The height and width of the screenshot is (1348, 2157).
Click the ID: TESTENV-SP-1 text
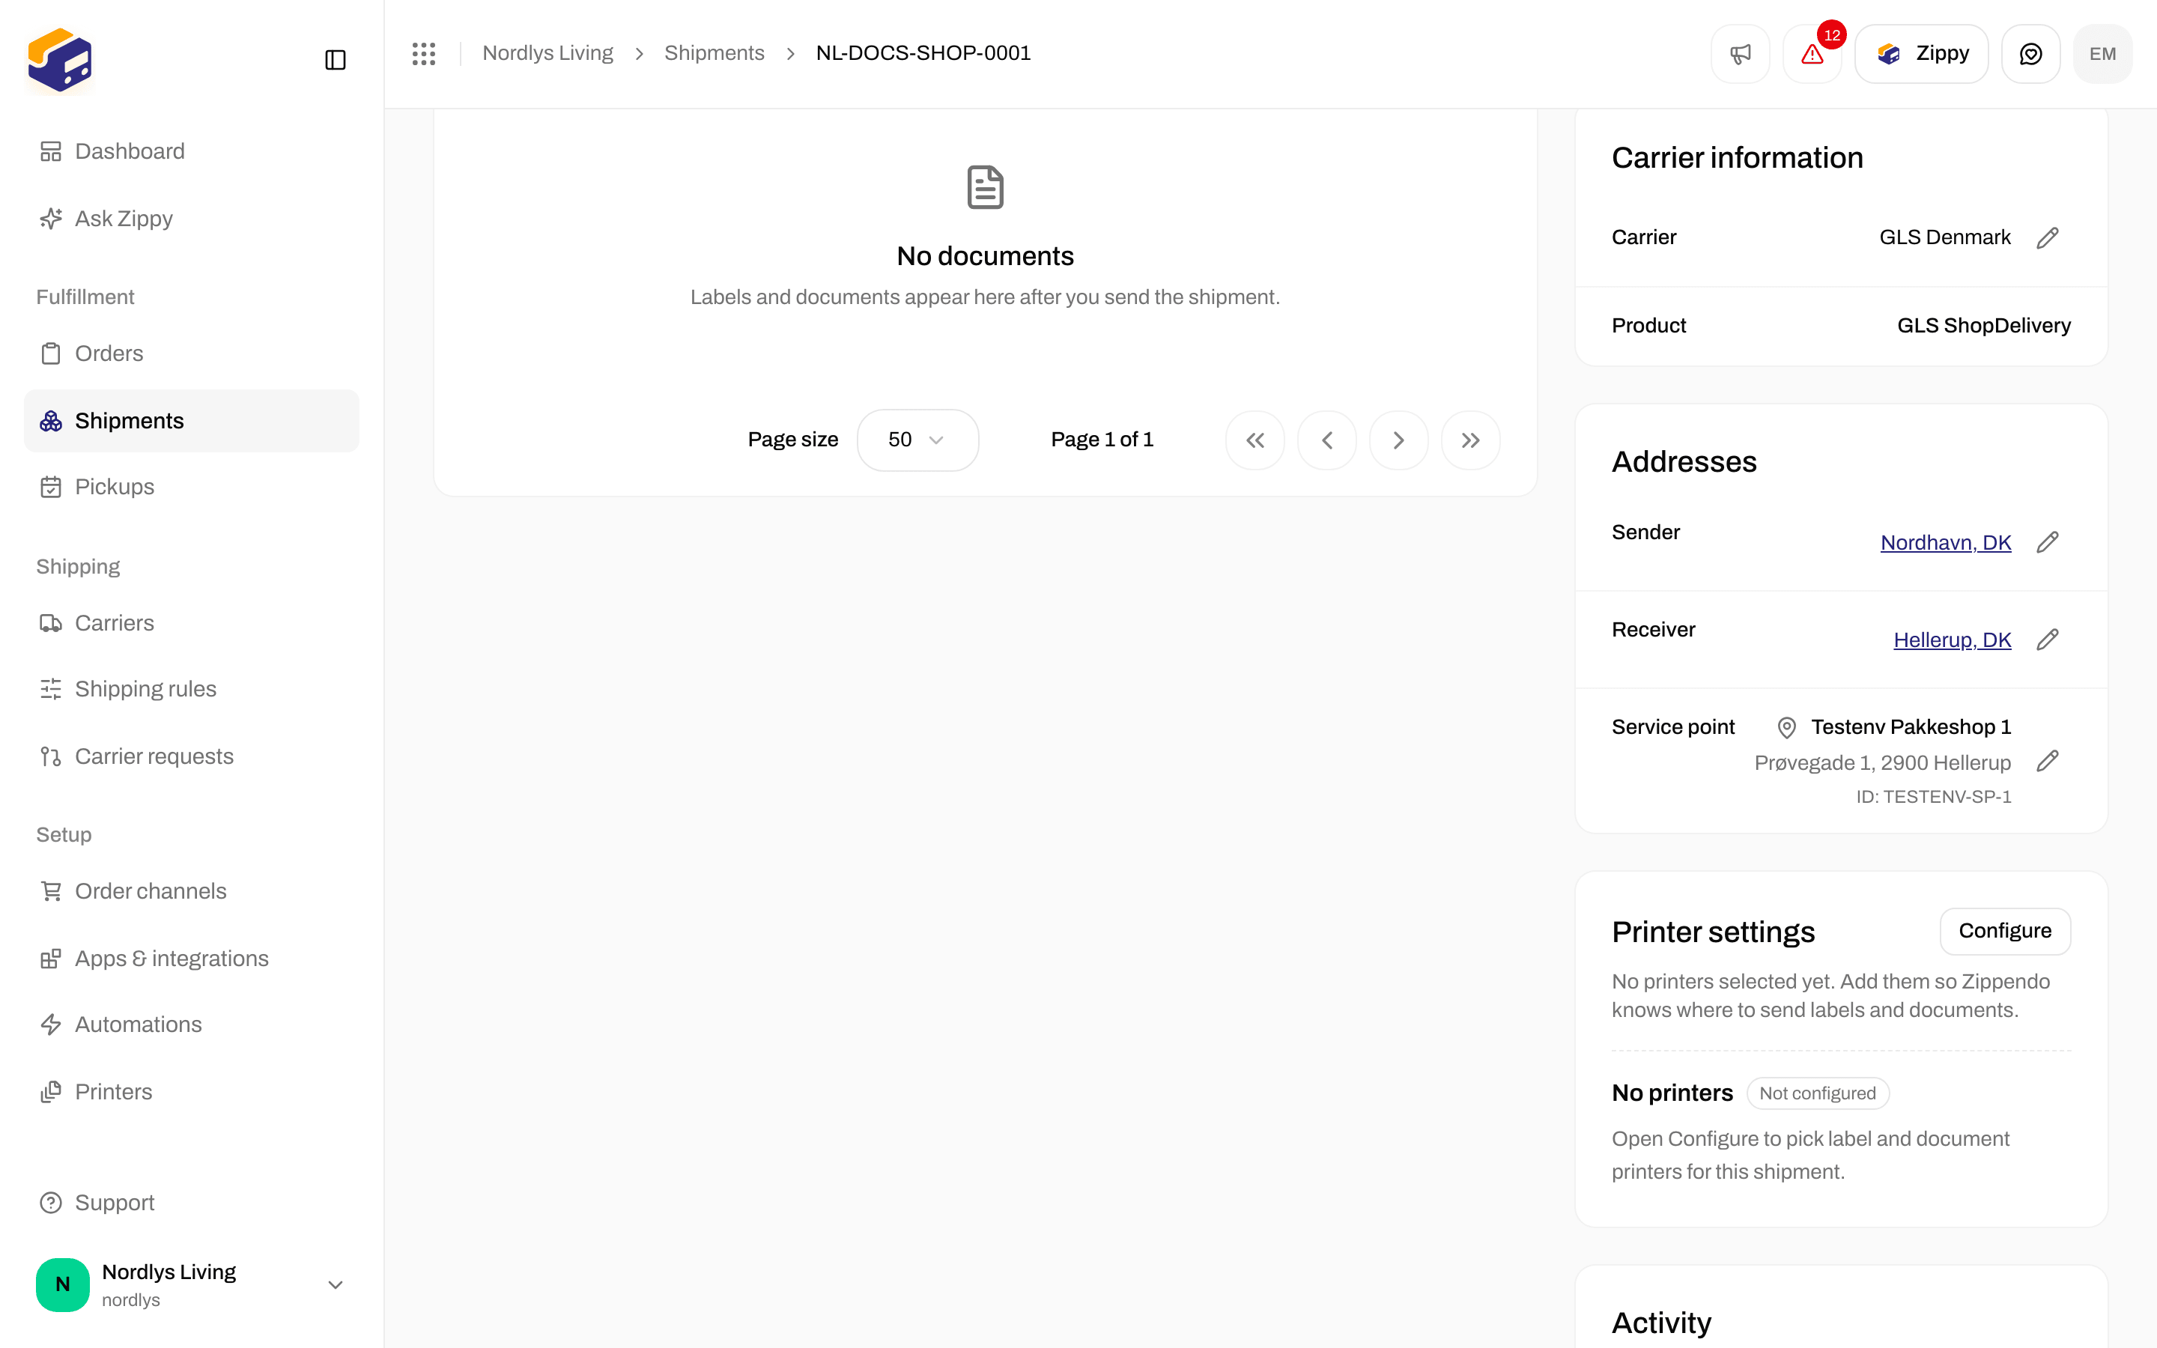click(x=1933, y=797)
